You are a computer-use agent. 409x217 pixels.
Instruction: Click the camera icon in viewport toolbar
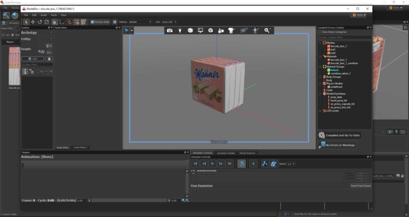point(170,31)
